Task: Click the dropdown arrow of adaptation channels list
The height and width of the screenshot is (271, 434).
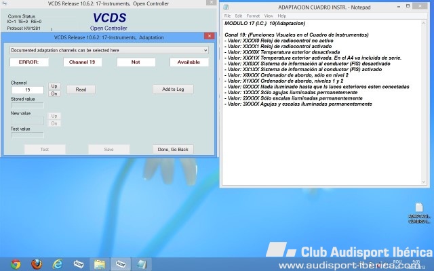Action: coord(205,50)
